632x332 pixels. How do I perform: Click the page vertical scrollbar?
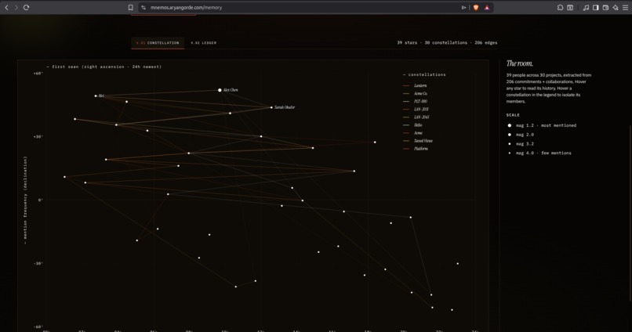630,213
